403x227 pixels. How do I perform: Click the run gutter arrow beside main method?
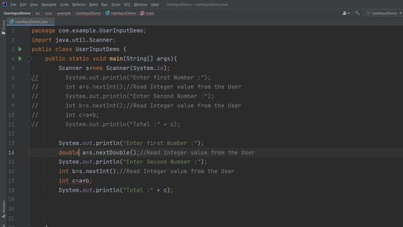tap(20, 59)
